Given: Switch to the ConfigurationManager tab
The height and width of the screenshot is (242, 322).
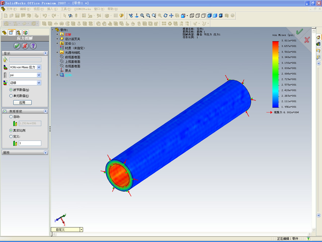Looking at the screenshot, I should 18,33.
